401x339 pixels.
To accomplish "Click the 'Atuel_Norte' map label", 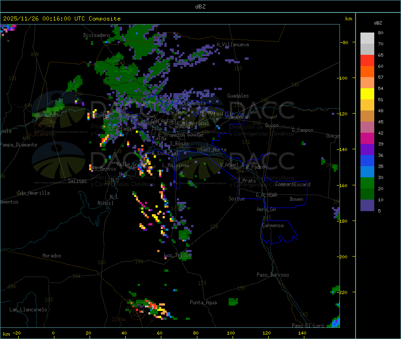I will point(212,150).
